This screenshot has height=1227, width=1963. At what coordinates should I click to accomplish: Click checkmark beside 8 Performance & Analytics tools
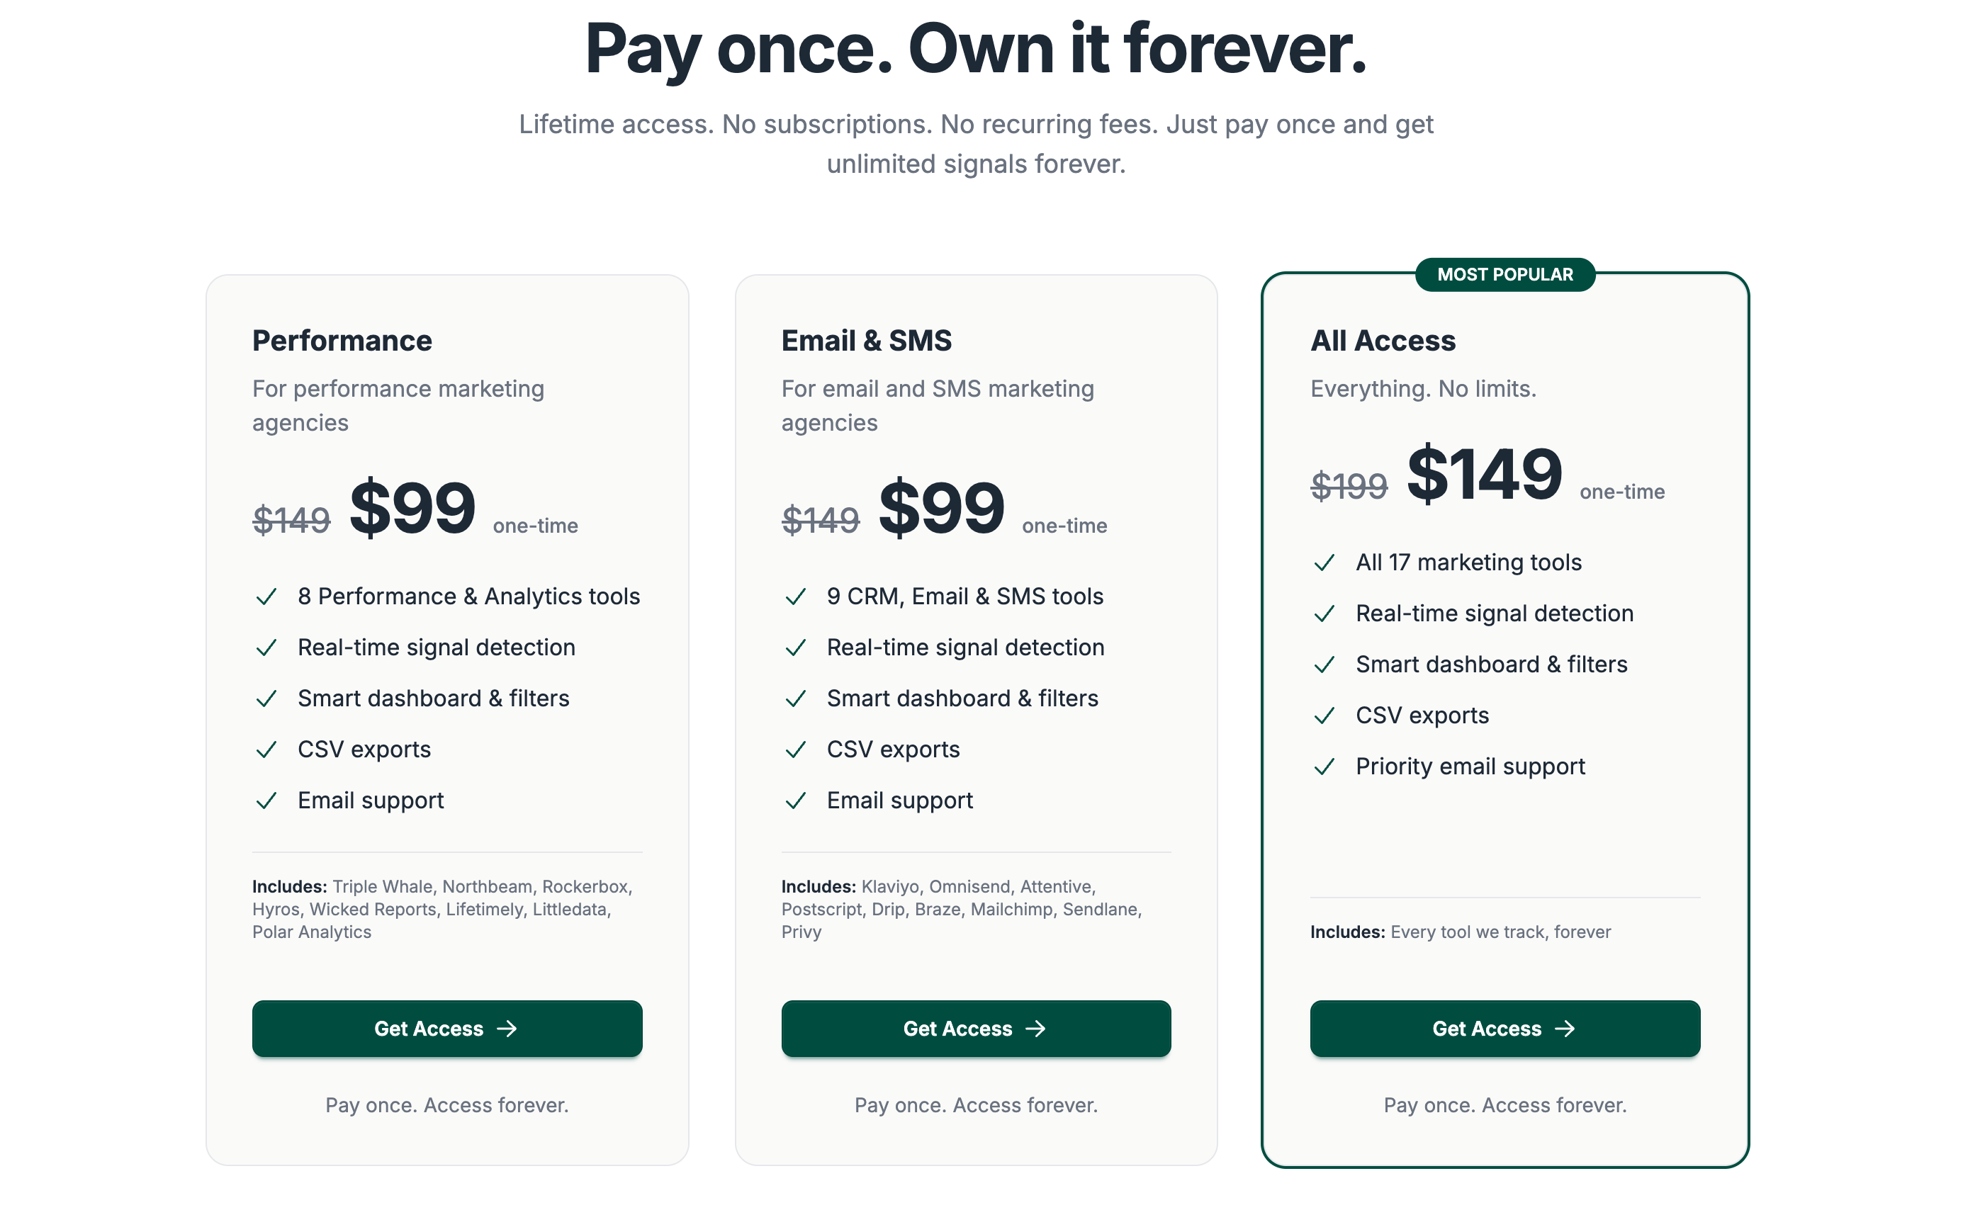266,597
